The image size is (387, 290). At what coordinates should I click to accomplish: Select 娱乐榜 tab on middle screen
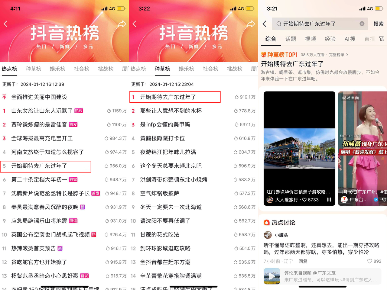[x=187, y=69]
